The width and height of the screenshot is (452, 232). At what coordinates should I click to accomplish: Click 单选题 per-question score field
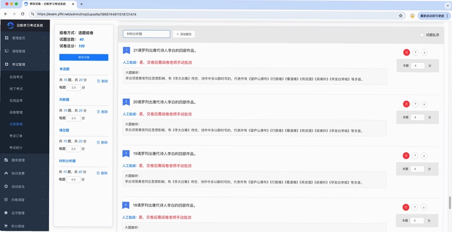(x=74, y=88)
